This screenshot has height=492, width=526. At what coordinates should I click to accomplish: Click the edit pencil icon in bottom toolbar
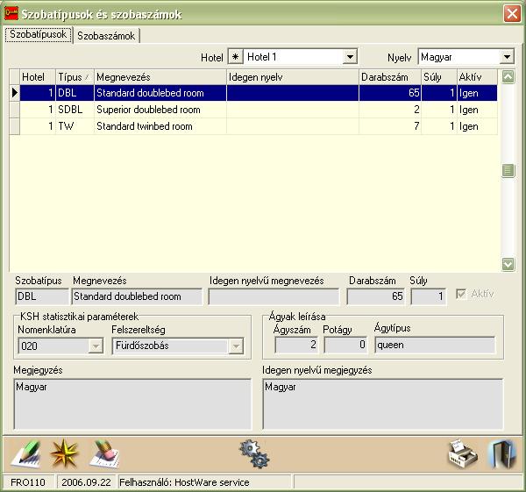tap(26, 455)
